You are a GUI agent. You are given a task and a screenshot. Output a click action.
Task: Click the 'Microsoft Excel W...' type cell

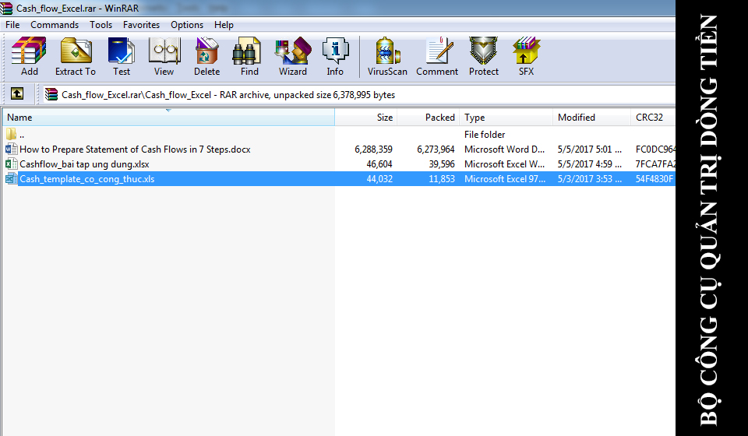click(505, 164)
